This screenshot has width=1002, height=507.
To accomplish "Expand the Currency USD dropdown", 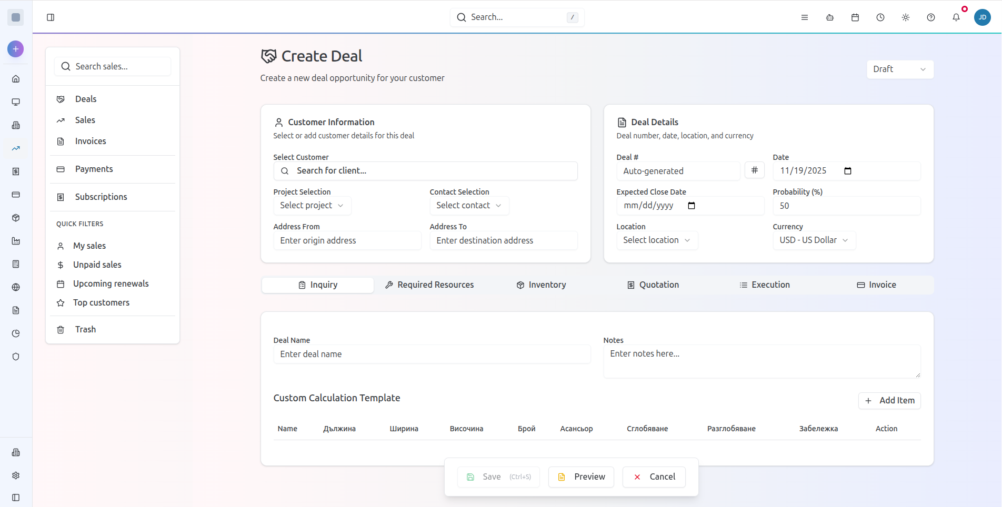I will tap(814, 240).
